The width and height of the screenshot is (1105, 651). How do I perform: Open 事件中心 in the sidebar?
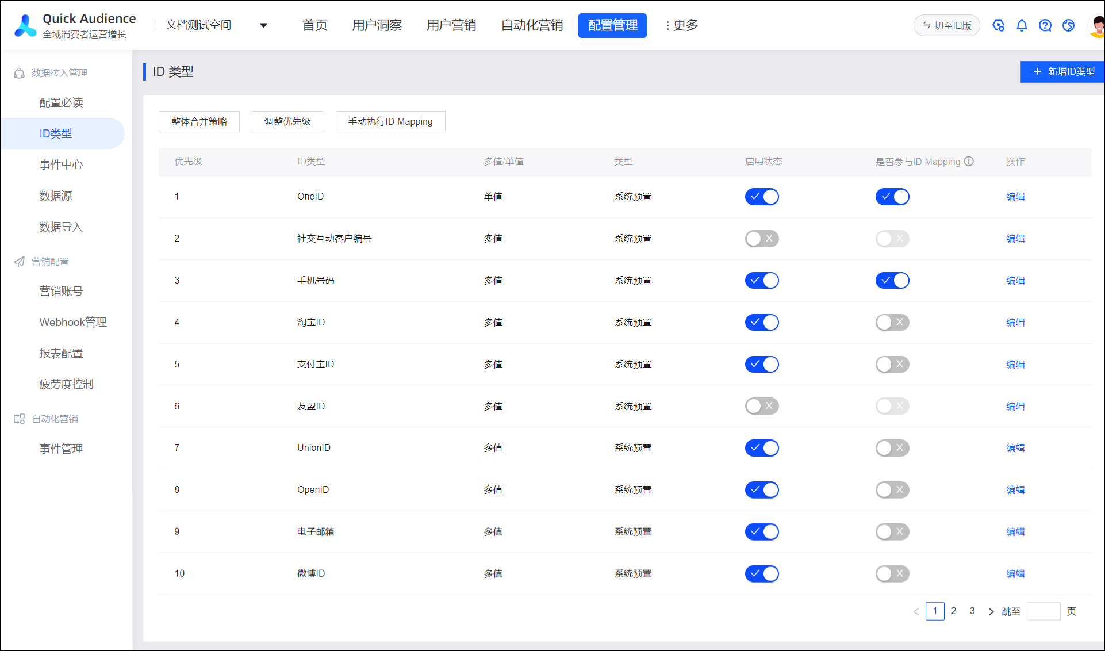coord(61,164)
